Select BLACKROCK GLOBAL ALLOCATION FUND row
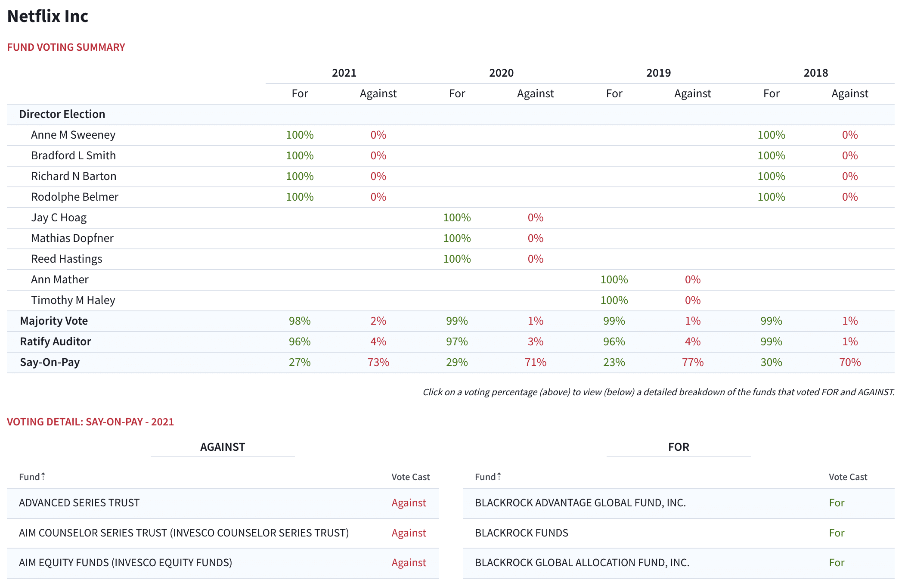Viewport: 911px width, 583px height. 679,563
